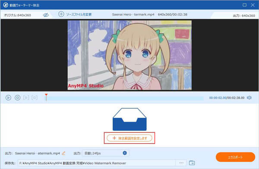Click the 640x360/00:02:38 source info text

click(x=172, y=15)
